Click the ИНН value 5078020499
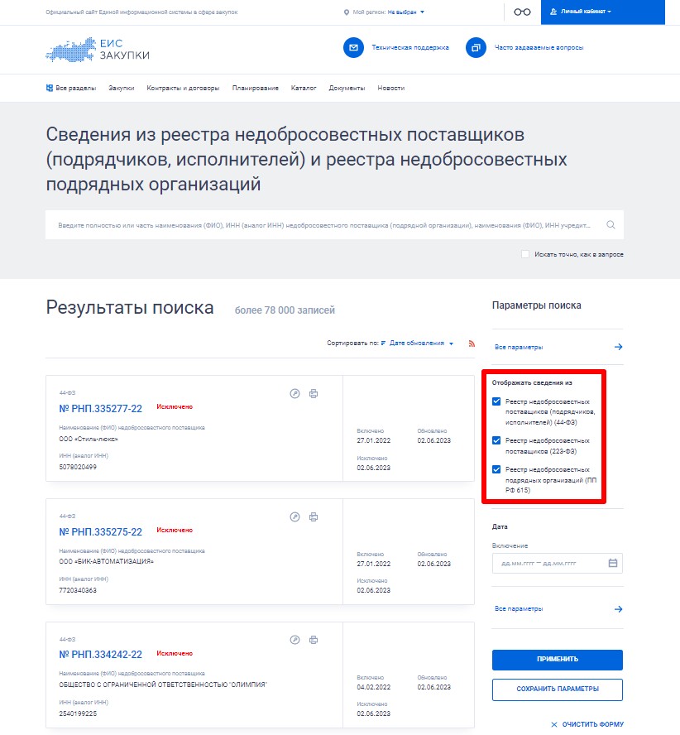The width and height of the screenshot is (680, 735). (78, 467)
